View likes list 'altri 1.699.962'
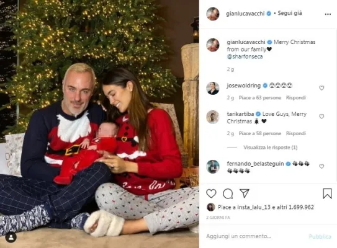The width and height of the screenshot is (337, 248). (301, 207)
